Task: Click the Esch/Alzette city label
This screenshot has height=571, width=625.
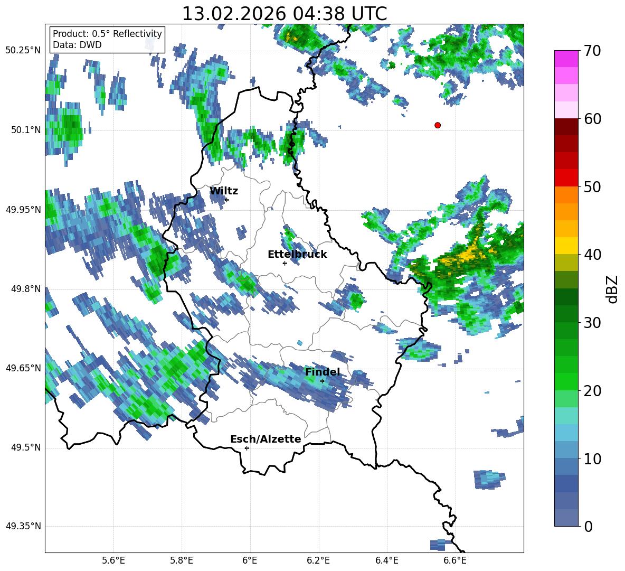Action: tap(266, 439)
